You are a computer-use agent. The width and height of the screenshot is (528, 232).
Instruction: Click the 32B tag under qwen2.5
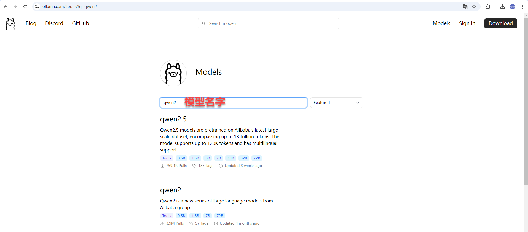tap(244, 158)
